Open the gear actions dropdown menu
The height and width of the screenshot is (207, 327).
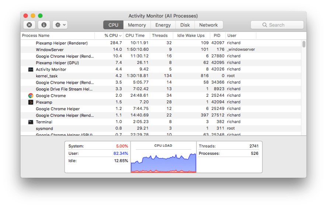(60, 25)
